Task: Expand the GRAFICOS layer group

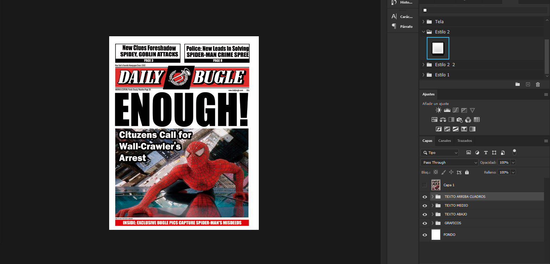Action: point(432,223)
